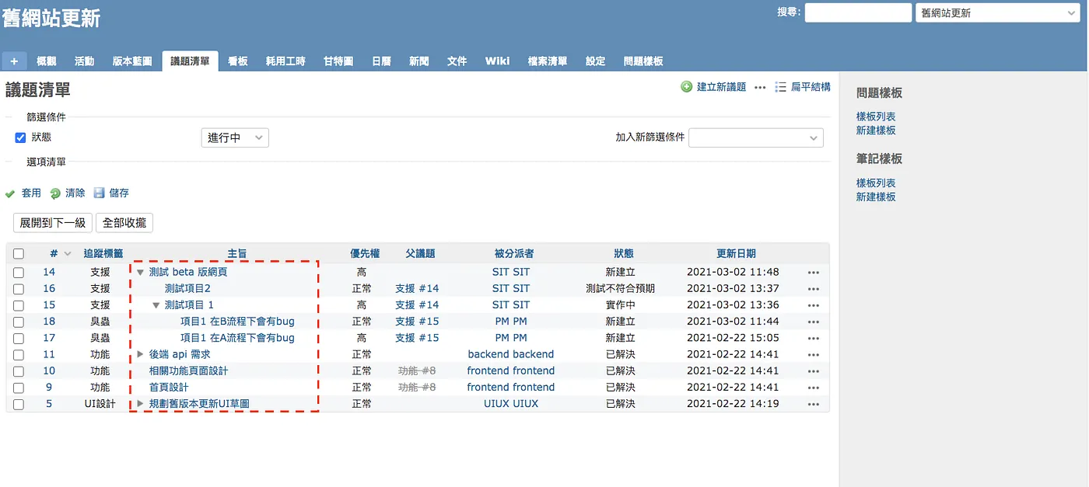This screenshot has height=487, width=1089.
Task: Check the box for issue 5
Action: click(19, 404)
